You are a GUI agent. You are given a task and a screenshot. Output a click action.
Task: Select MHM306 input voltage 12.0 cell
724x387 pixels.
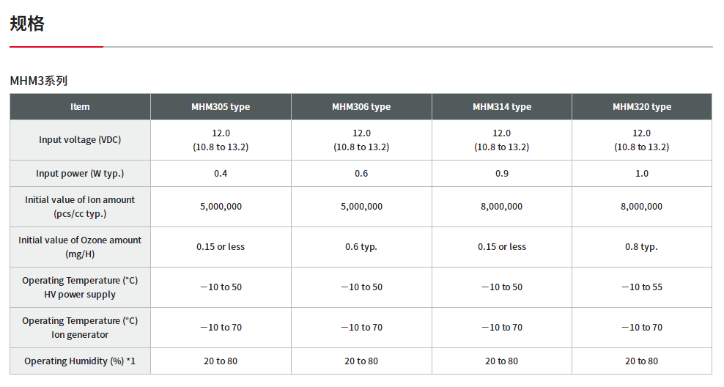coord(361,140)
